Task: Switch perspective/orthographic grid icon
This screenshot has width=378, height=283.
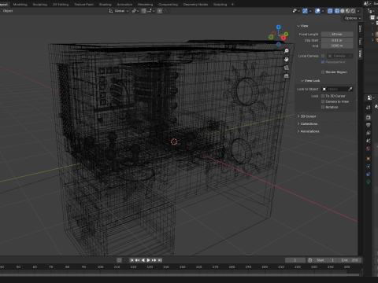Action: (287, 76)
